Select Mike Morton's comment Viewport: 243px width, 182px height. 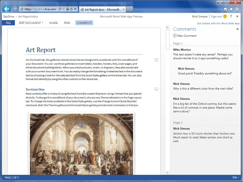tap(203, 54)
